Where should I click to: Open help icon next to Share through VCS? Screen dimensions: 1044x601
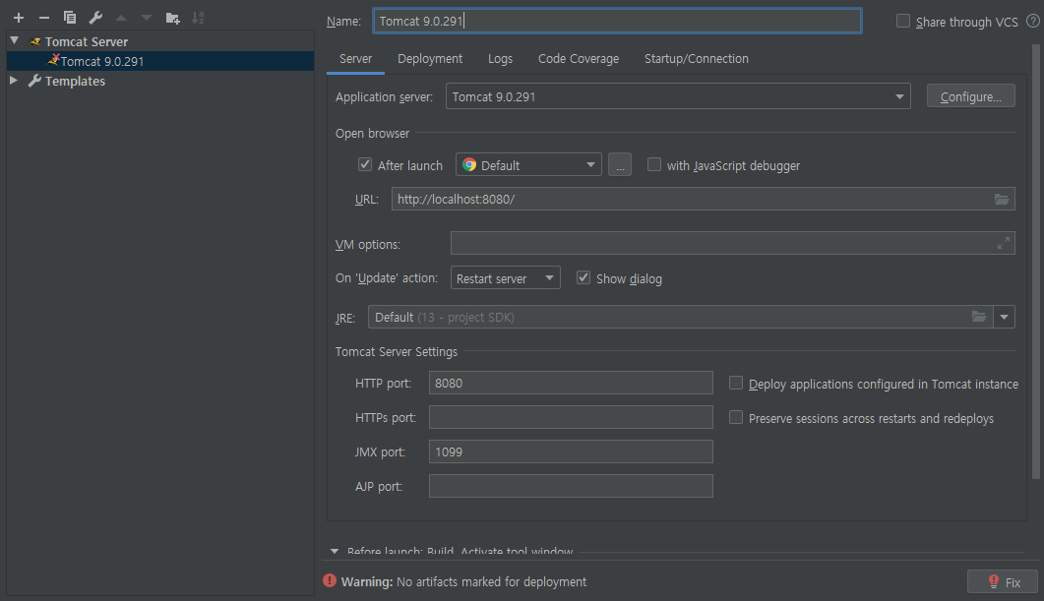coord(1032,22)
